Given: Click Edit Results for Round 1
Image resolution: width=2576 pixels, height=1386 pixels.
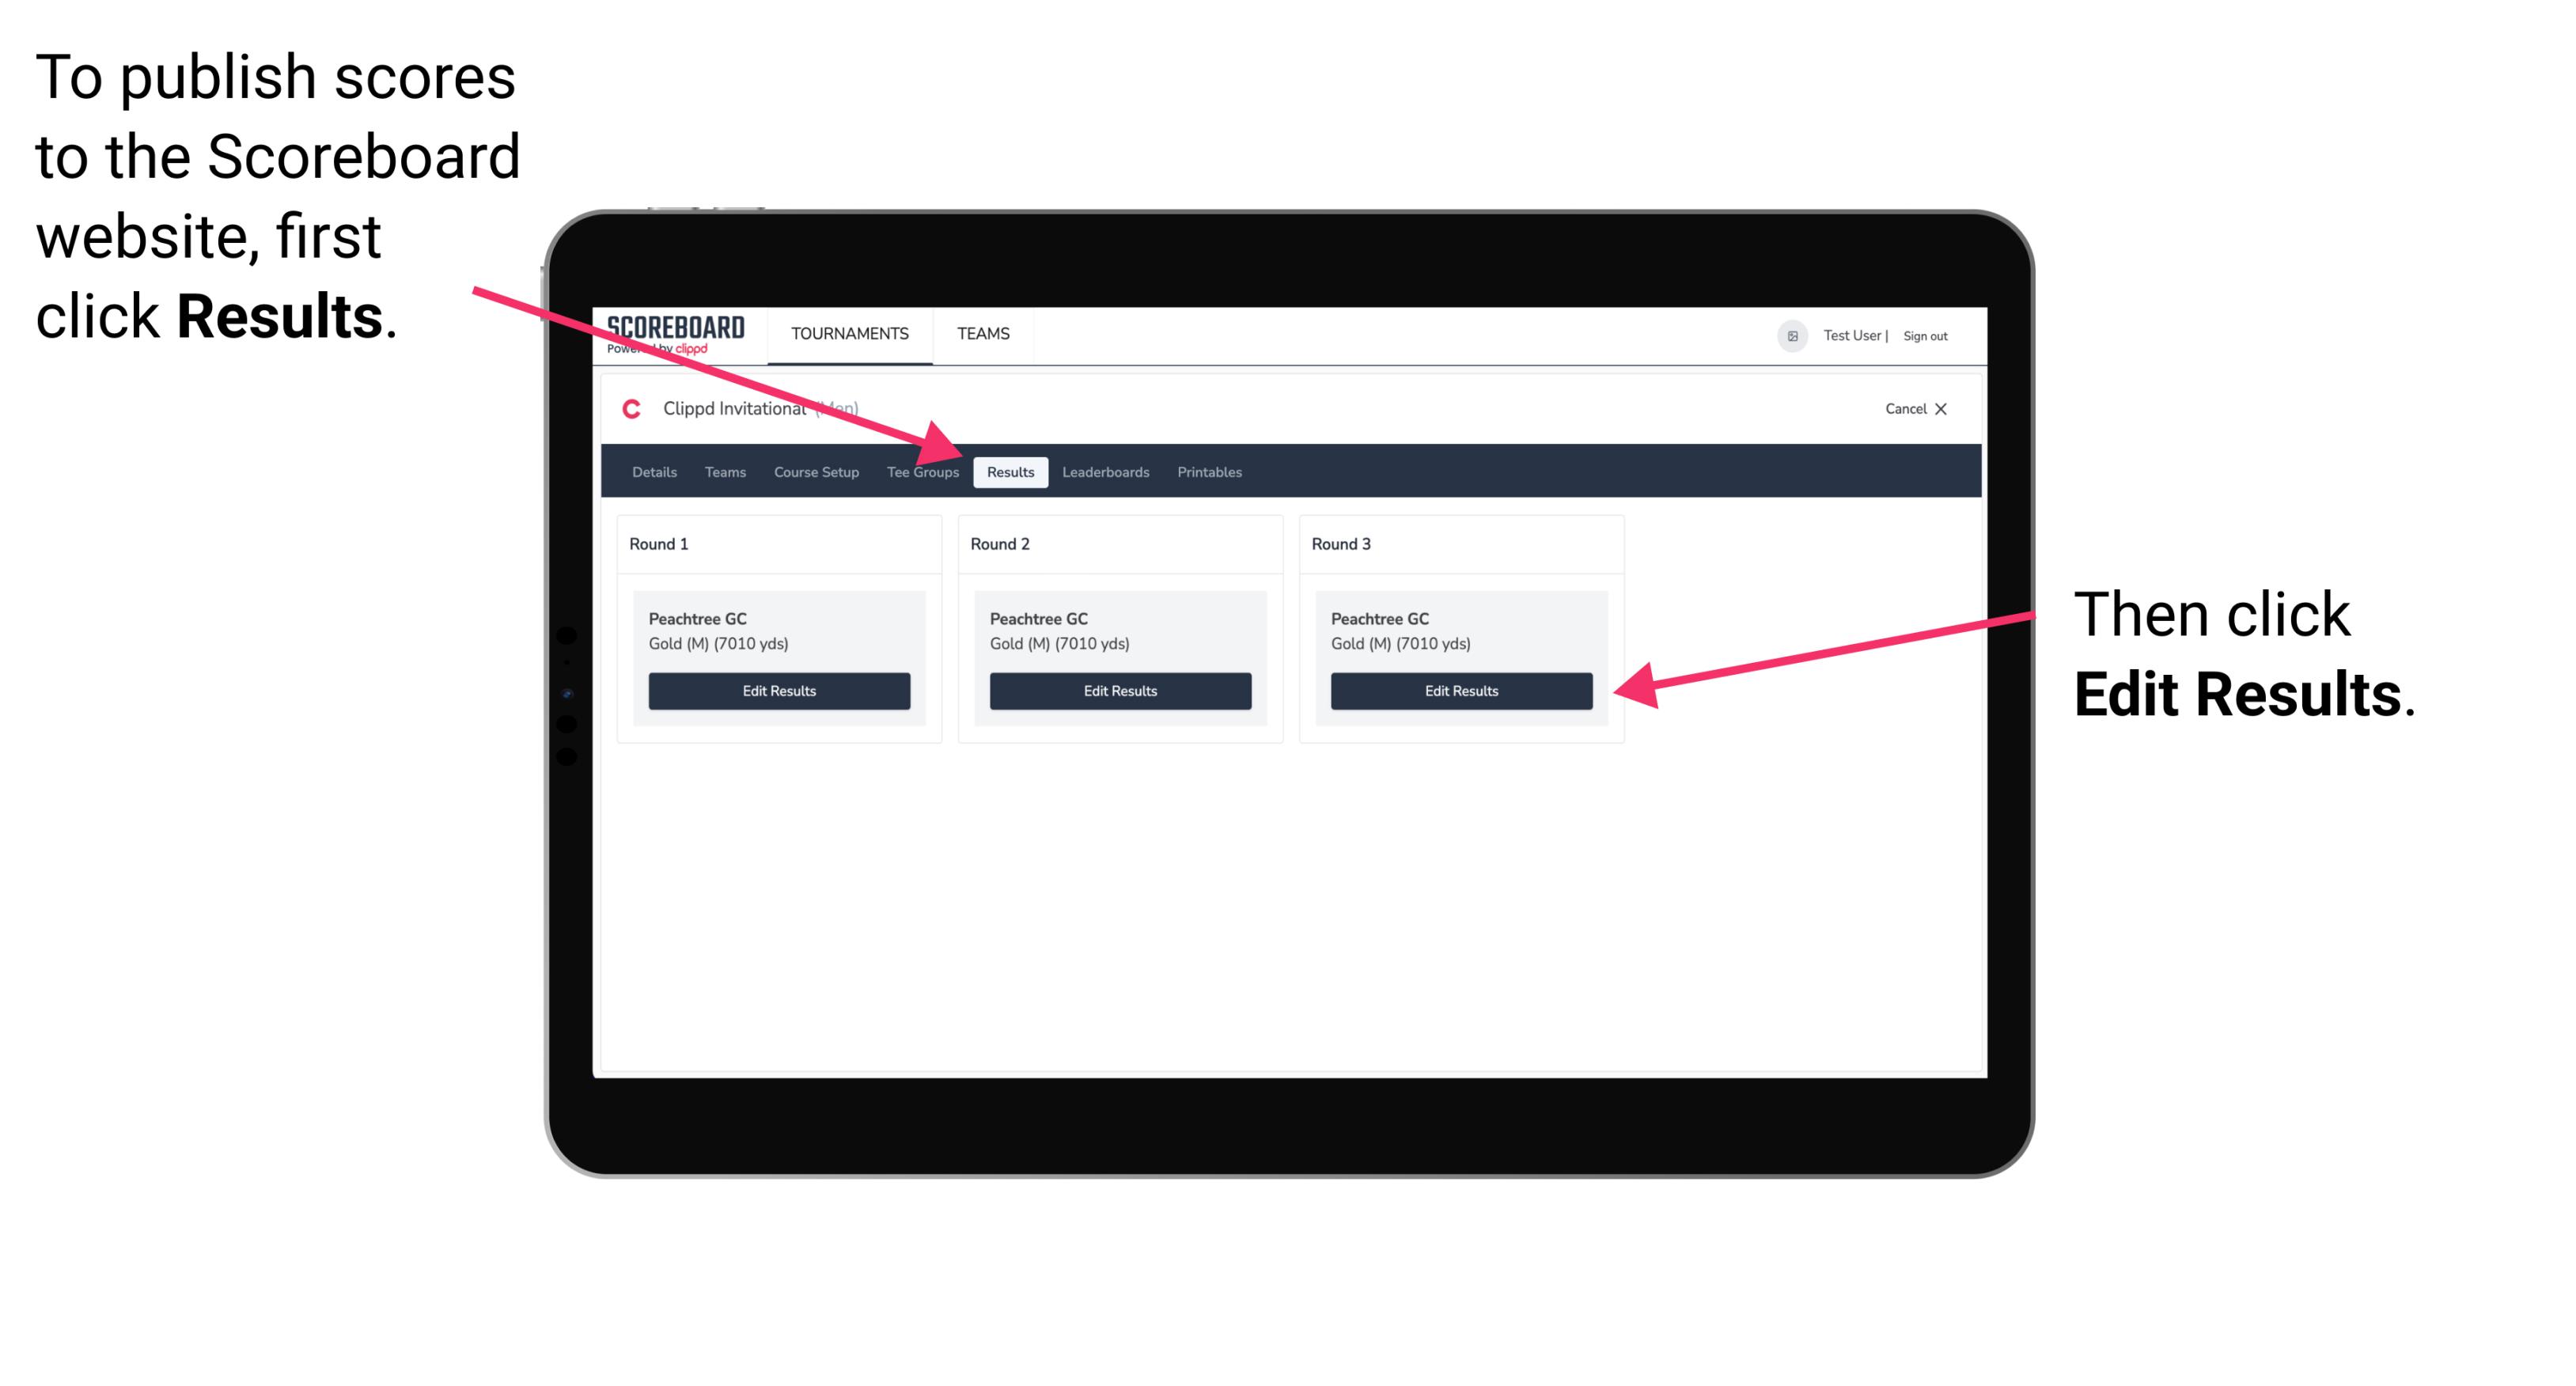Looking at the screenshot, I should (780, 691).
